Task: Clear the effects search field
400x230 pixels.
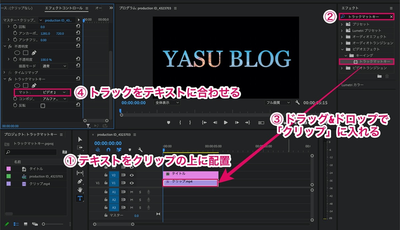Action: [x=391, y=16]
